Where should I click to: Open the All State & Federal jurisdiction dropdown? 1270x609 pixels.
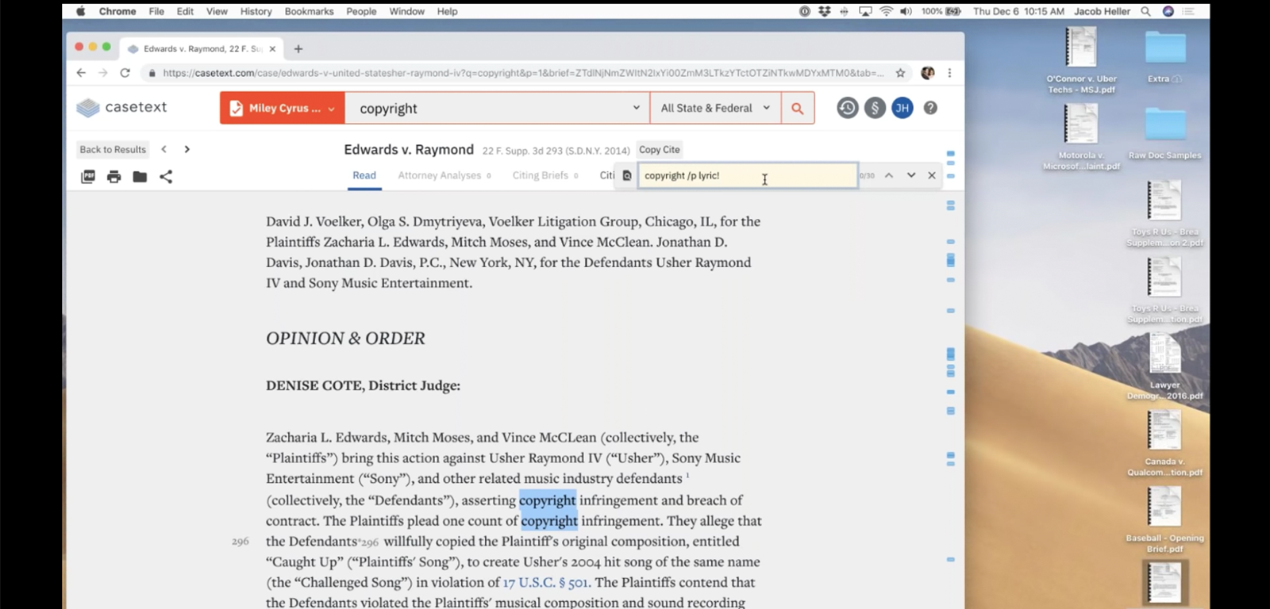(715, 108)
